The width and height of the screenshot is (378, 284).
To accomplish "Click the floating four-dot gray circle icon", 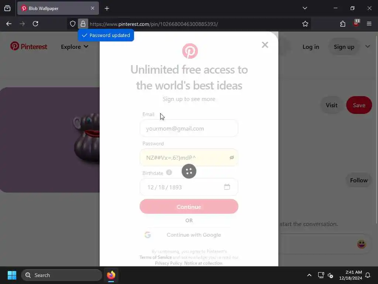I will click(x=189, y=171).
